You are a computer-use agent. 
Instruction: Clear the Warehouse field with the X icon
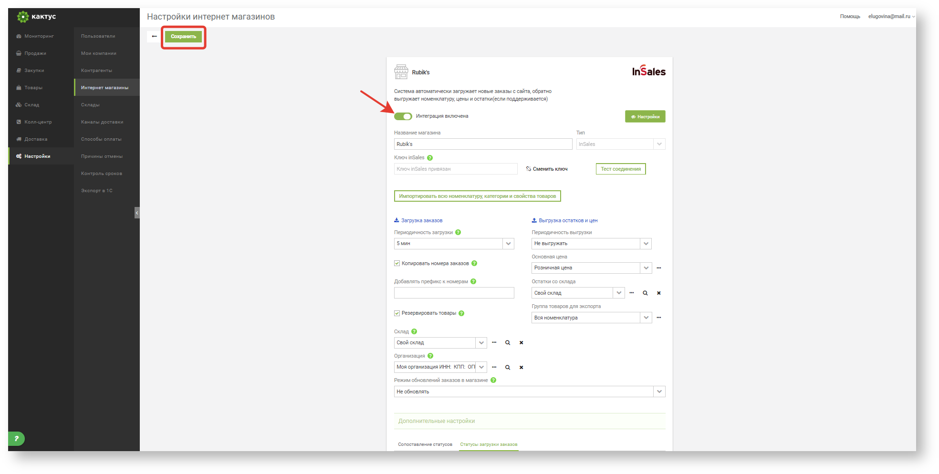coord(521,342)
